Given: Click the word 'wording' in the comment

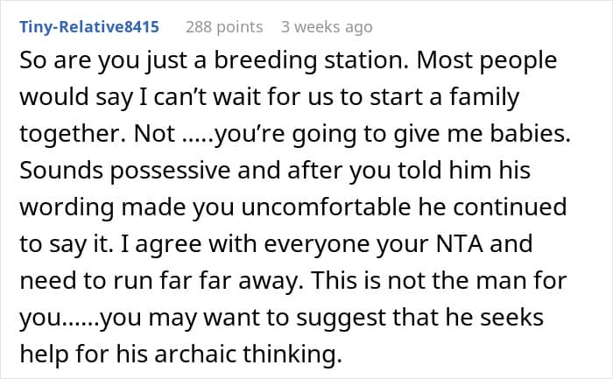Looking at the screenshot, I should 67,207.
